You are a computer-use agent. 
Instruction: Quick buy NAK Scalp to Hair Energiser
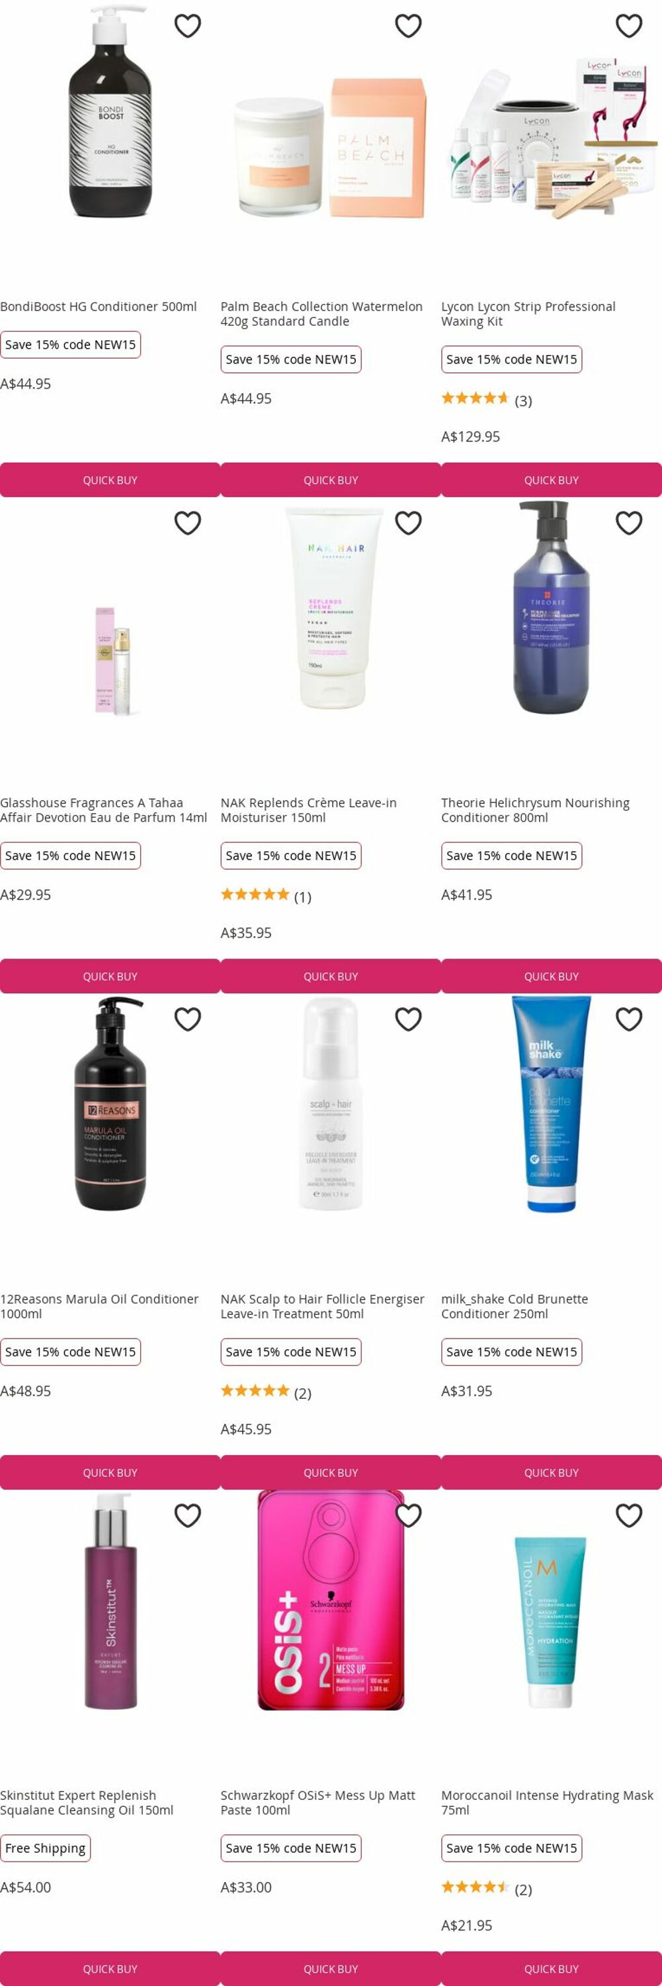point(331,1472)
